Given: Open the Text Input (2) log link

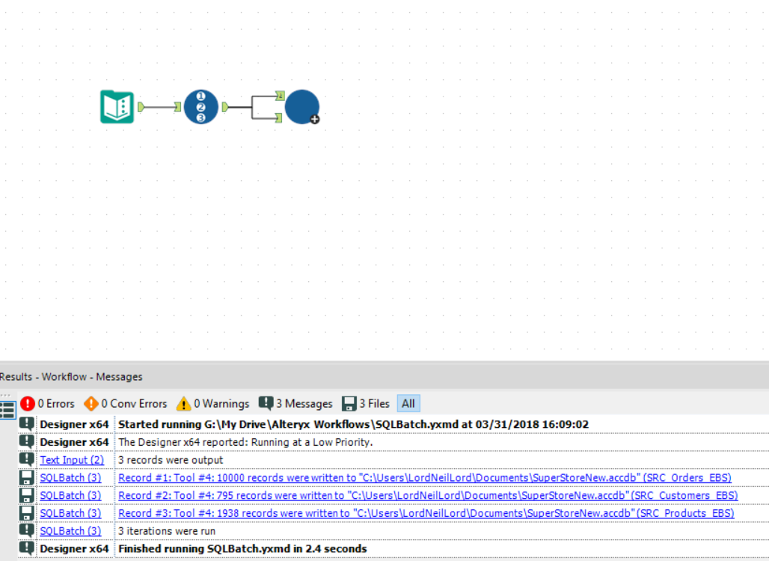Looking at the screenshot, I should (x=72, y=460).
